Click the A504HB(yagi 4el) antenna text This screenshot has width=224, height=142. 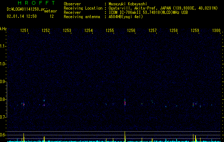(126, 17)
